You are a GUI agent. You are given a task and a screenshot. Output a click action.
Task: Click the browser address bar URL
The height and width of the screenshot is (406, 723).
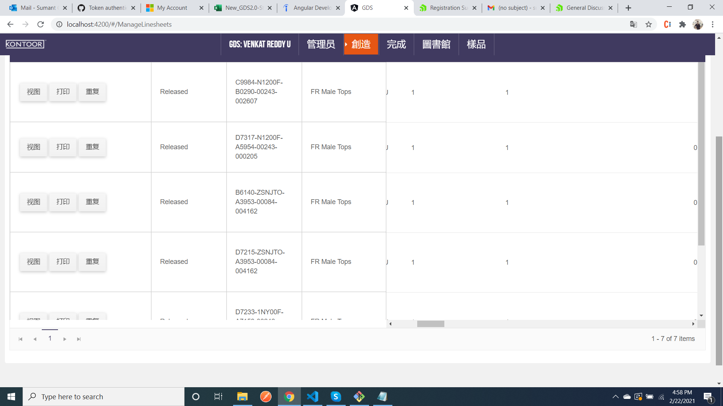(x=119, y=24)
